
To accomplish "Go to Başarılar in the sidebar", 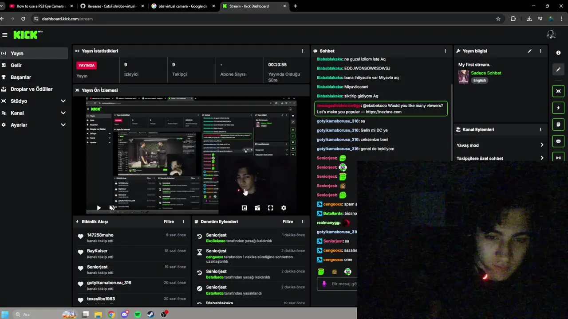I will 34,77.
